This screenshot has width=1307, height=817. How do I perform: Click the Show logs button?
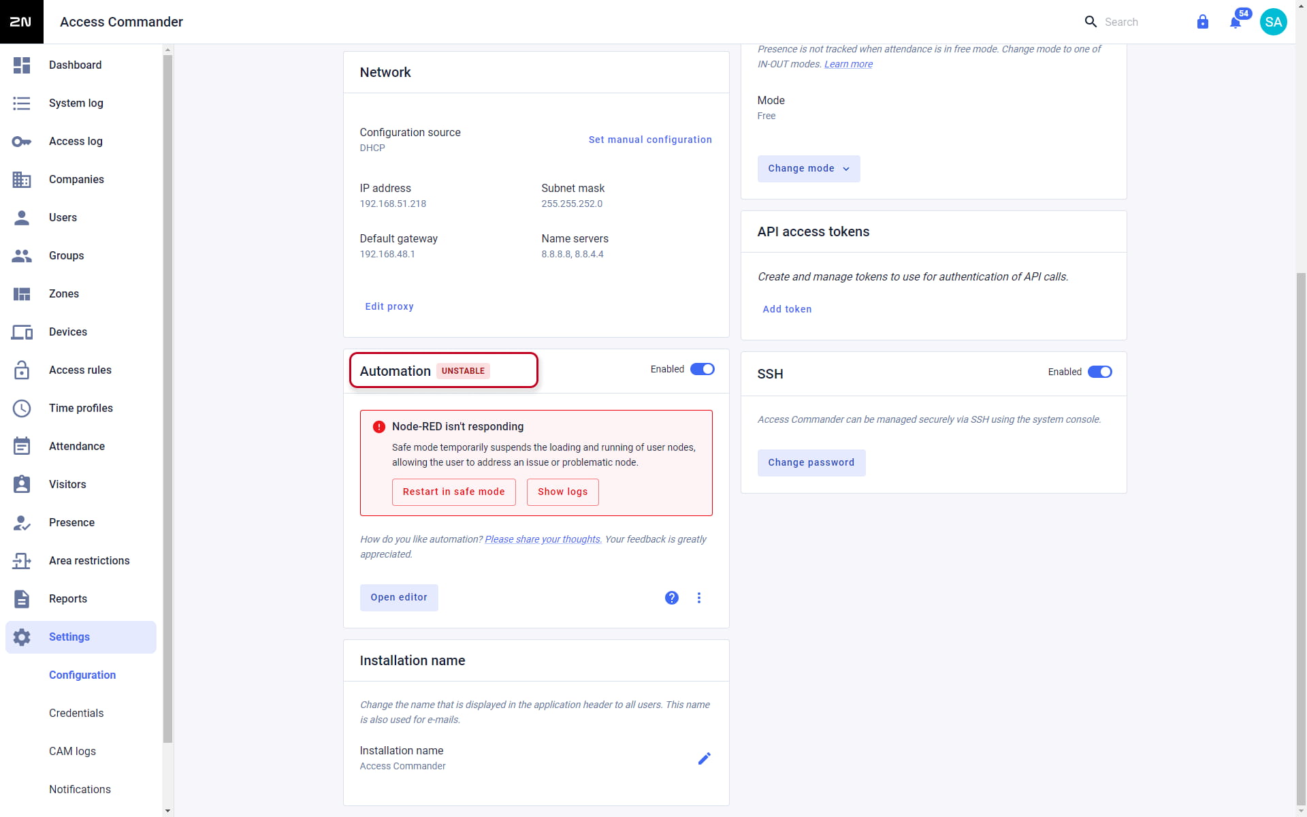click(563, 492)
